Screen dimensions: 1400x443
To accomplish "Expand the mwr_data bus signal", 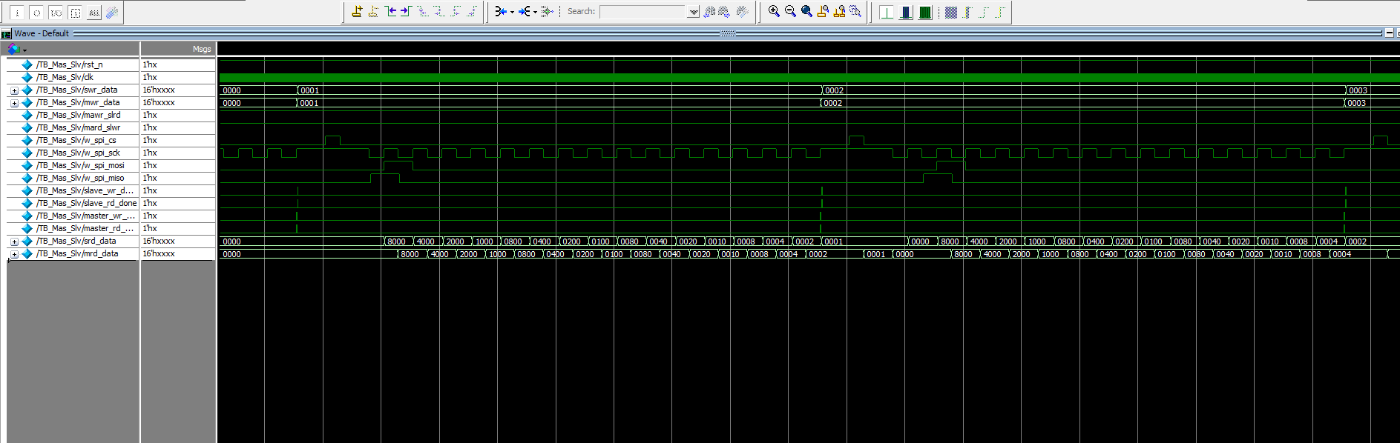I will tap(14, 103).
